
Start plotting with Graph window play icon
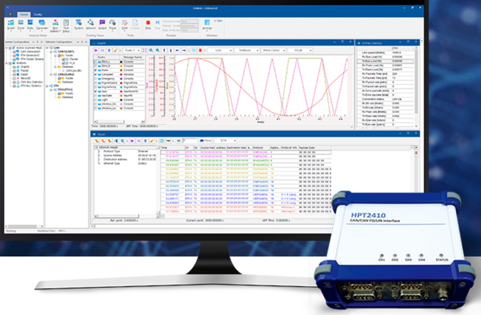coord(96,50)
